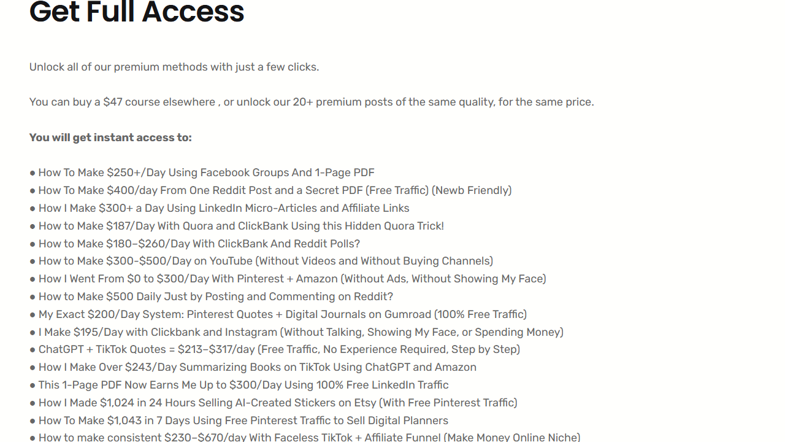This screenshot has height=442, width=785.
Task: Choose the ClickBank And Reddit Polls item
Action: 194,244
